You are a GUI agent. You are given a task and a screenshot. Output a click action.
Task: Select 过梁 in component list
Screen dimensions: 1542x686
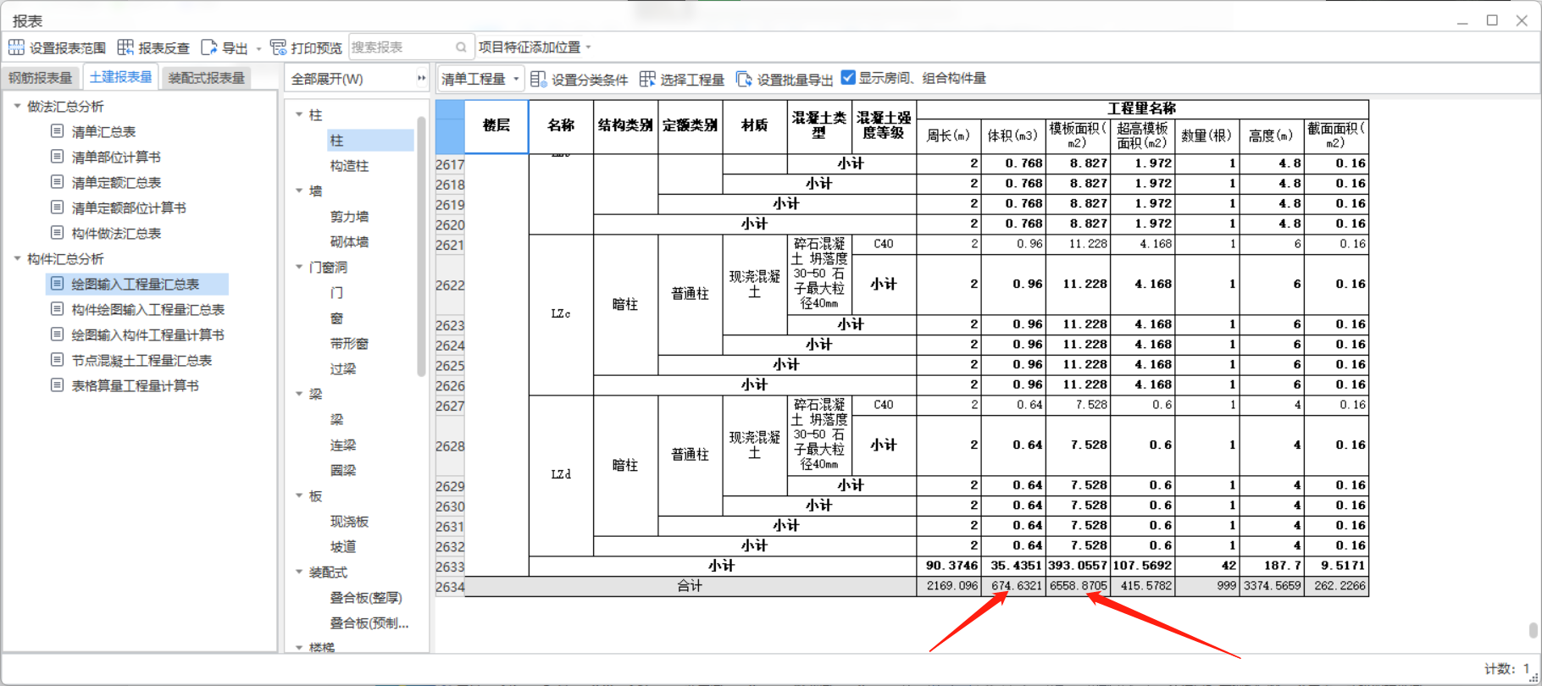click(x=343, y=369)
